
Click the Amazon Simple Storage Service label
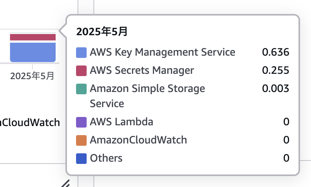coord(148,96)
